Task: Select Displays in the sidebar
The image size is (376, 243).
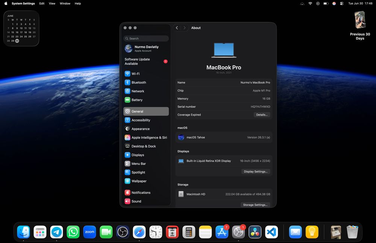Action: click(x=146, y=155)
